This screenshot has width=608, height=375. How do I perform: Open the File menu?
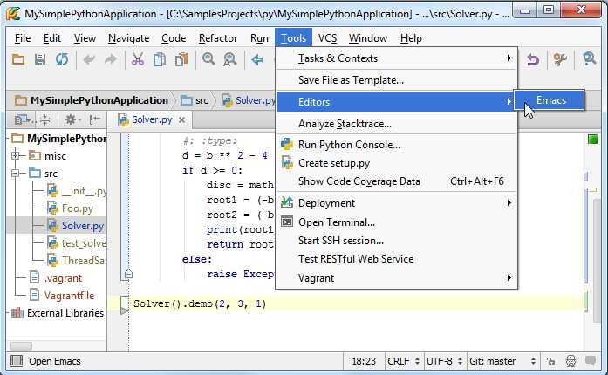tap(23, 38)
